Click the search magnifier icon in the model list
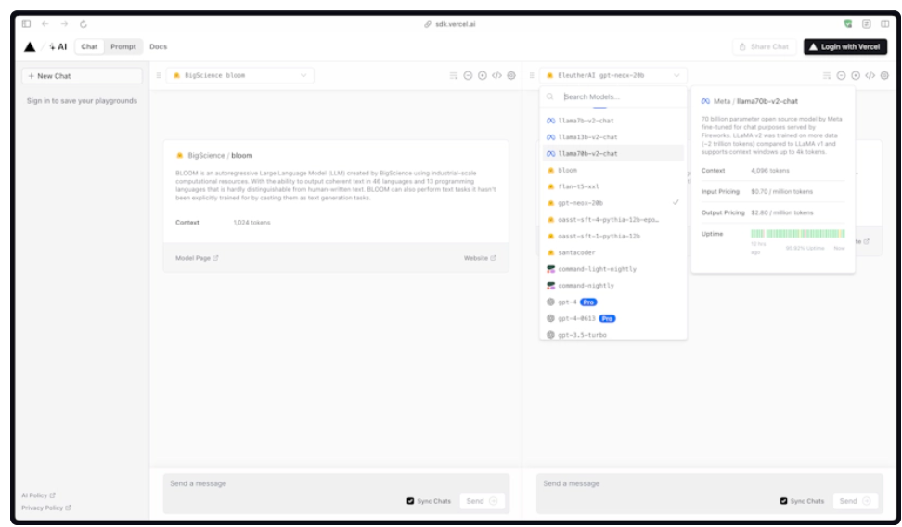The width and height of the screenshot is (902, 527). click(x=550, y=96)
